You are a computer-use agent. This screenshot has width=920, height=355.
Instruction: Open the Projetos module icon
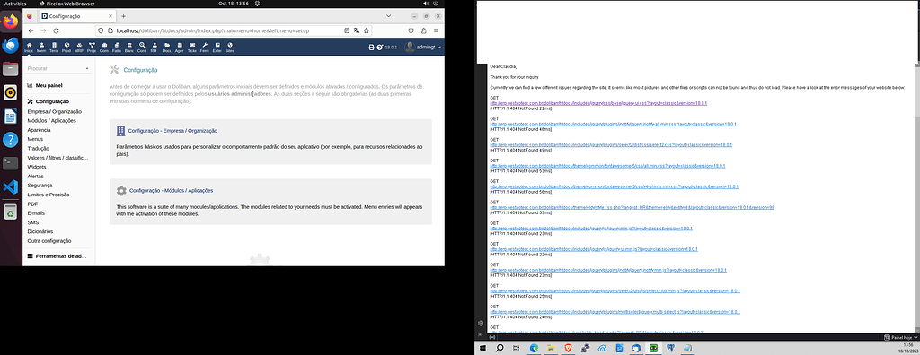click(x=92, y=48)
